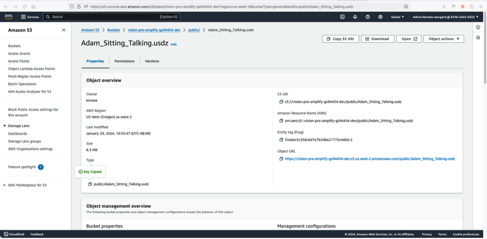Copy the Object URL with its copy icon
Viewport: 487px width, 239px height.
coord(281,159)
